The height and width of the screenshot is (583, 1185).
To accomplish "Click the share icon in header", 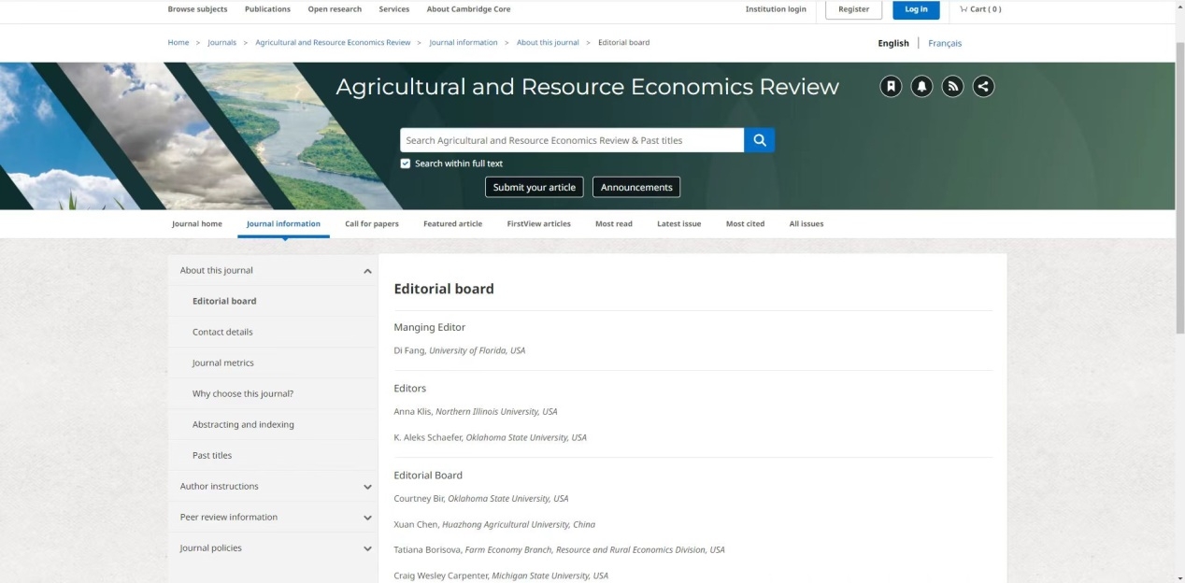I will pyautogui.click(x=983, y=87).
